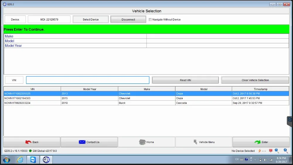Click the 2018 model year cell

tap(89, 103)
